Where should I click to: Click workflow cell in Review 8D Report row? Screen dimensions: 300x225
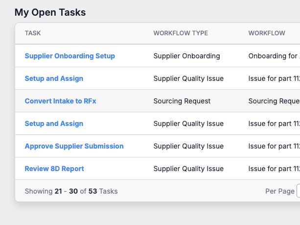coord(274,169)
